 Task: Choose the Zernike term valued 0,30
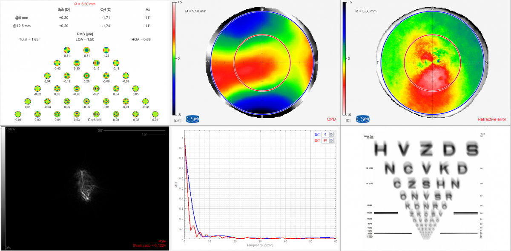pos(77,63)
